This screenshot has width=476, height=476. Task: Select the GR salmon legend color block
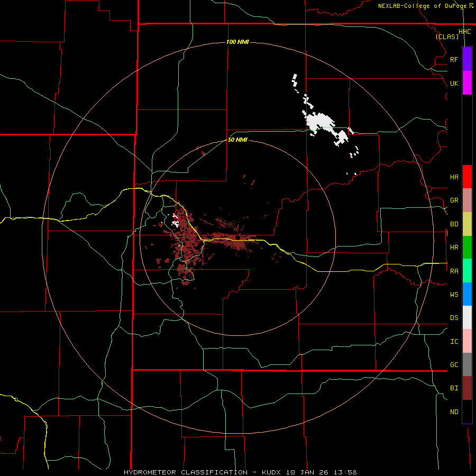[467, 200]
